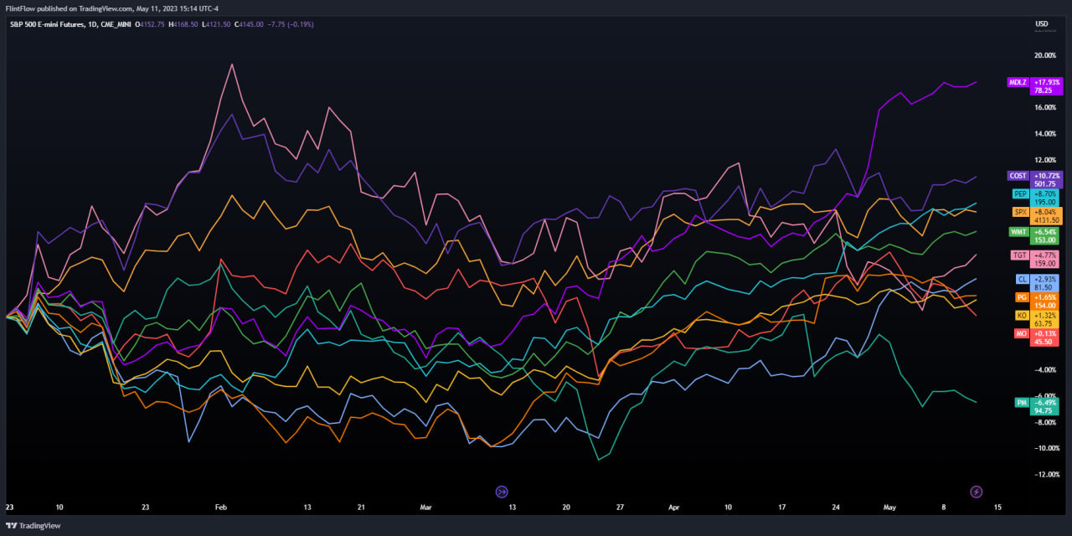Click the KO +1.32% value tag

tap(1046, 318)
